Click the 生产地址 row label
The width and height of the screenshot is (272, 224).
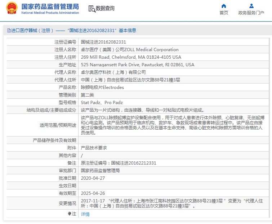coord(67,65)
